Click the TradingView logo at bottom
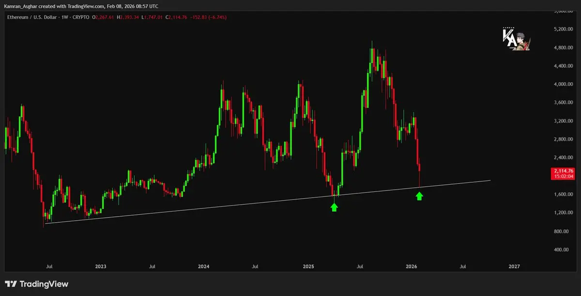Viewport: 581px width, 296px height. click(36, 284)
